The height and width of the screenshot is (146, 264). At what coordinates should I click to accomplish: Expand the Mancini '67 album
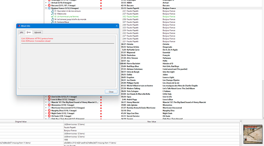tap(46, 102)
